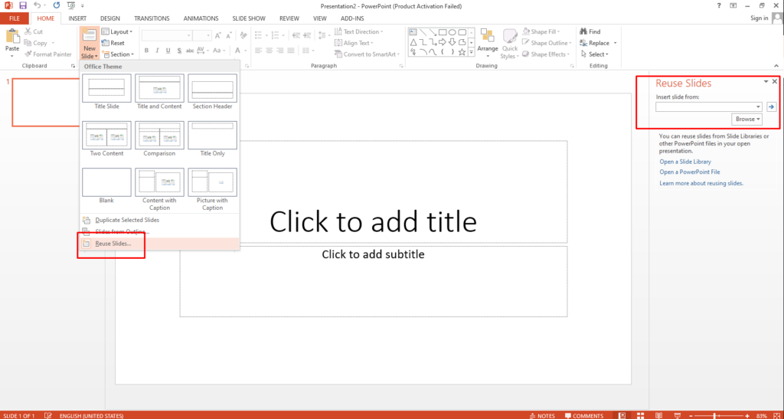The height and width of the screenshot is (419, 784).
Task: Click the Cut scissors button
Action: click(x=34, y=31)
